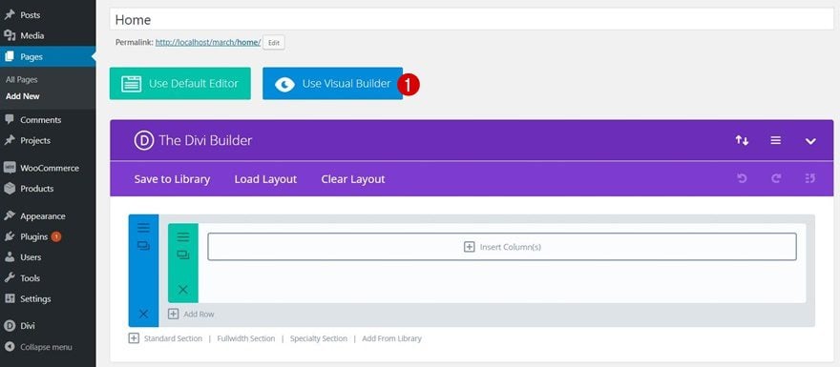Open the portability import/export arrows icon
This screenshot has width=840, height=367.
(742, 141)
